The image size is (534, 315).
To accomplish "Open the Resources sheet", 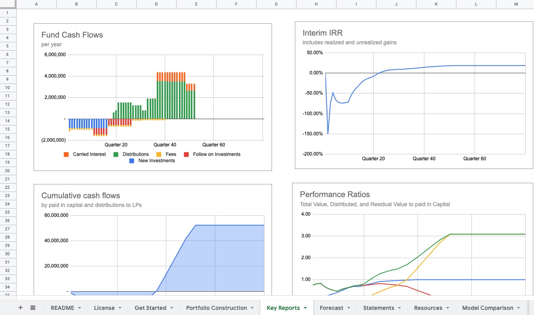I will click(428, 307).
